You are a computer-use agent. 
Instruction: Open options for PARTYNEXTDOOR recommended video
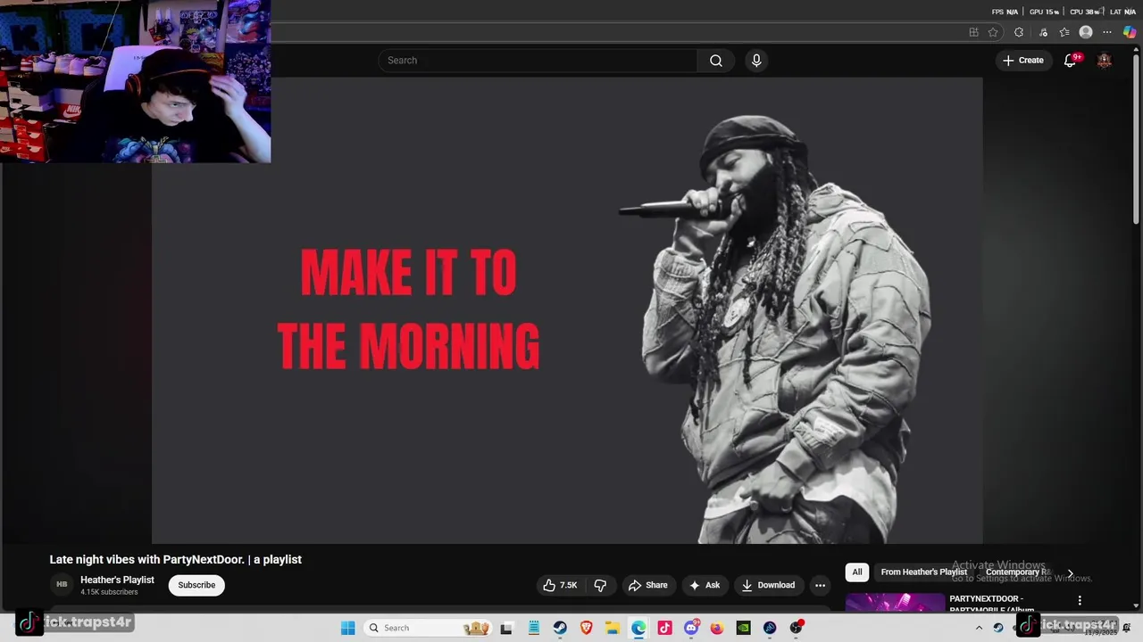pyautogui.click(x=1080, y=601)
